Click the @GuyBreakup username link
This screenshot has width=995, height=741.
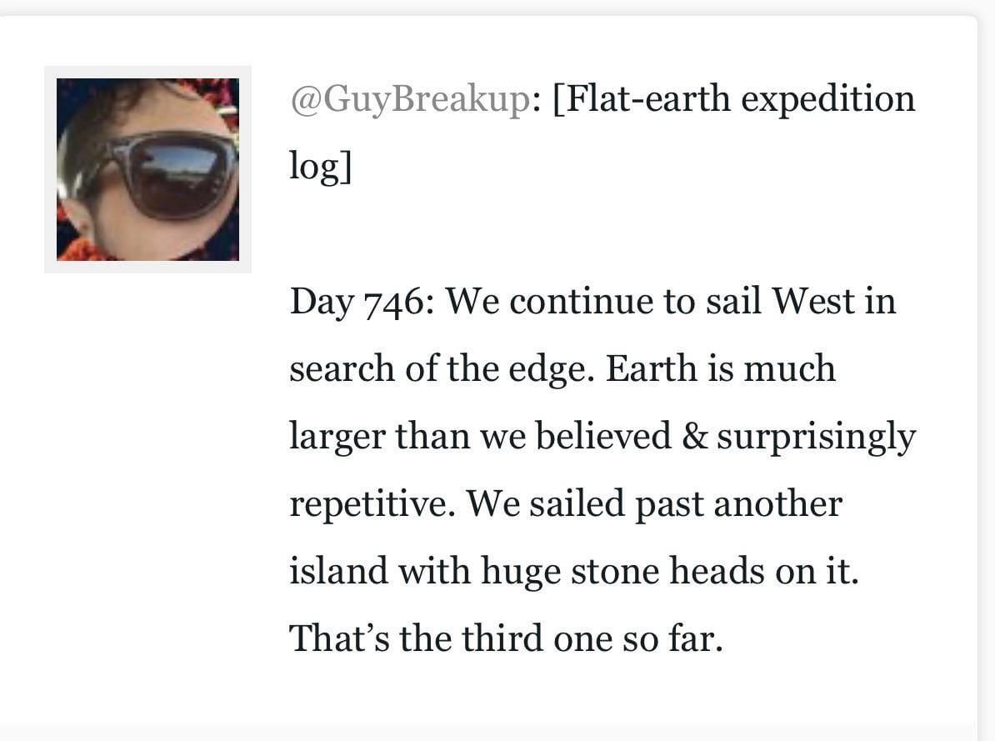click(409, 100)
